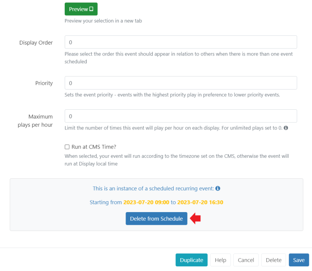
Task: Click info icon after unlimited plays hint
Action: [286, 128]
